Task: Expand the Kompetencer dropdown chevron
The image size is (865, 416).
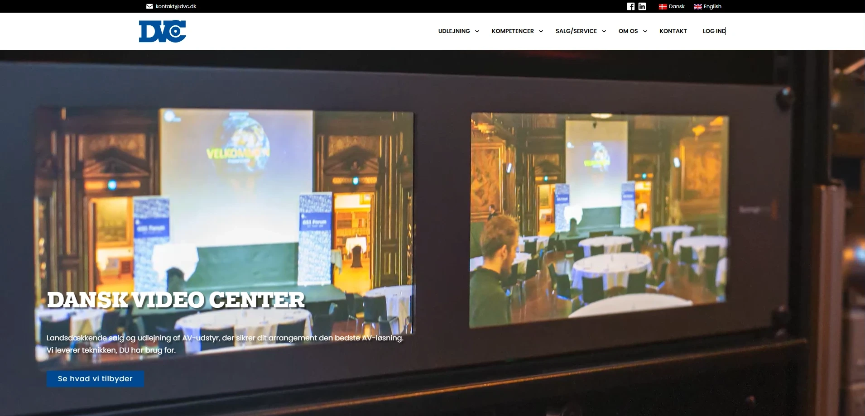Action: 541,31
